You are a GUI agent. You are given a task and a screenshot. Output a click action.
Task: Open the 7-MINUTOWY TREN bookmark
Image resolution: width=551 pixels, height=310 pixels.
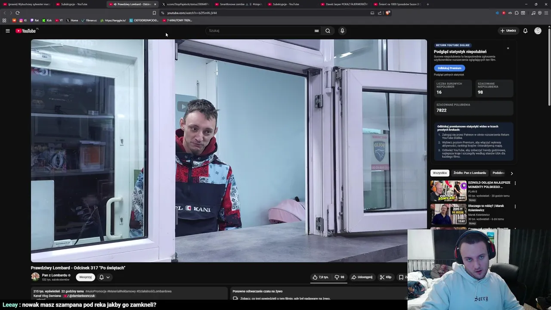(177, 20)
